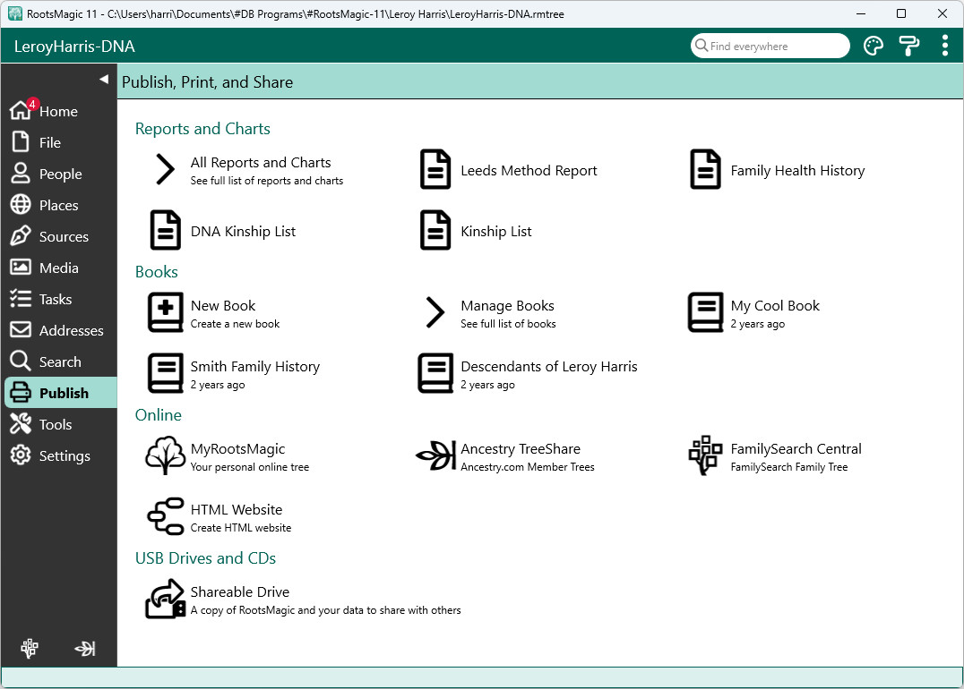Expand All Reports and Charts chevron
The image size is (964, 689).
[166, 169]
